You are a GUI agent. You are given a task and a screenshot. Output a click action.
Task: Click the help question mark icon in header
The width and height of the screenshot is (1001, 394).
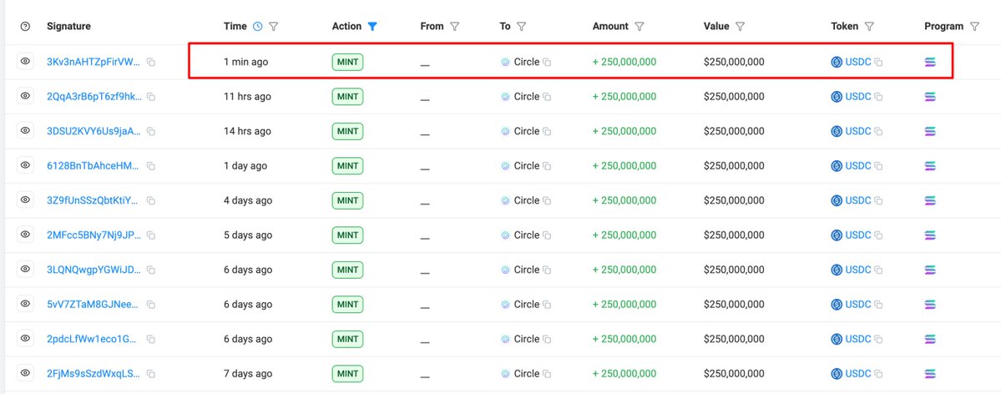pos(25,26)
